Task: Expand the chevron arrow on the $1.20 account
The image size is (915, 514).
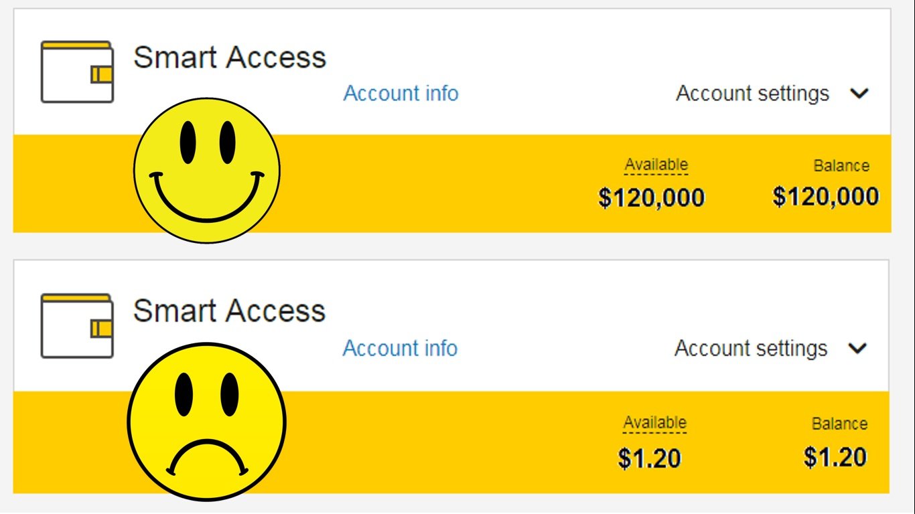Action: click(857, 348)
